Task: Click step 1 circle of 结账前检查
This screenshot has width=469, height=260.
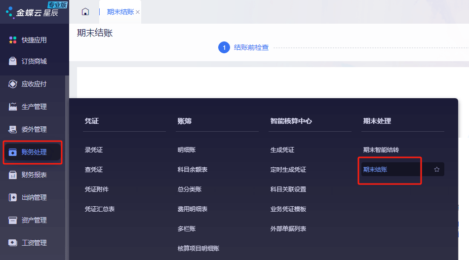Action: [x=224, y=47]
